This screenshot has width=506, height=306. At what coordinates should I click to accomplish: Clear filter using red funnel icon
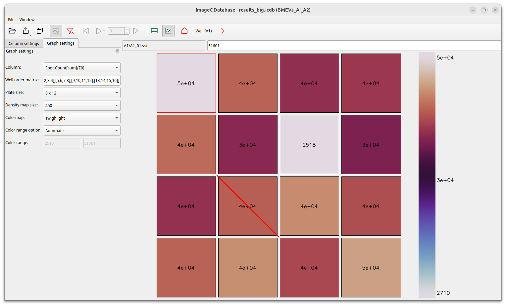(70, 31)
